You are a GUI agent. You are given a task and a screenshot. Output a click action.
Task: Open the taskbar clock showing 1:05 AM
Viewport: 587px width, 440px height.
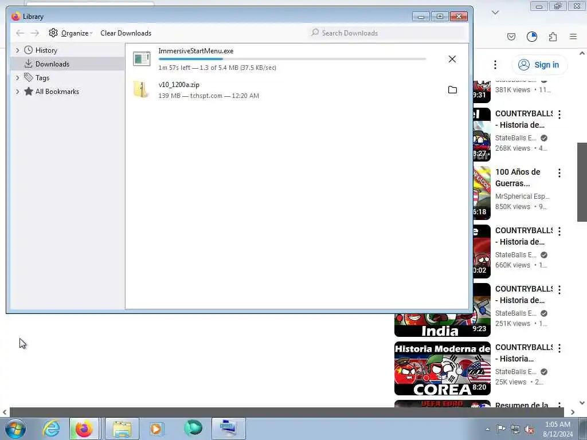[558, 429]
